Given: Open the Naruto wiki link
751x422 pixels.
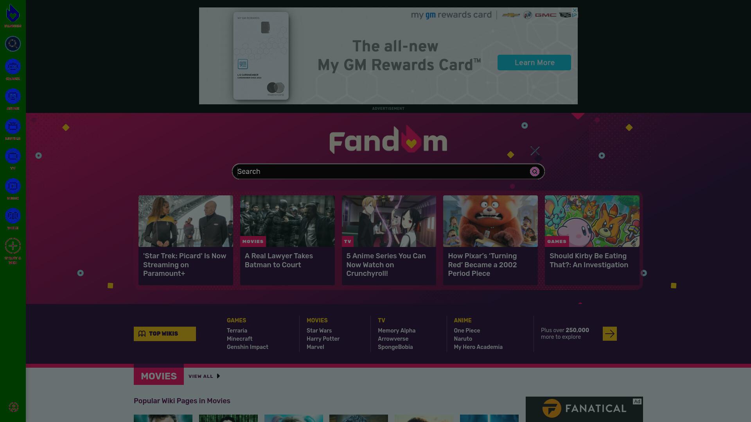Looking at the screenshot, I should pos(463,339).
